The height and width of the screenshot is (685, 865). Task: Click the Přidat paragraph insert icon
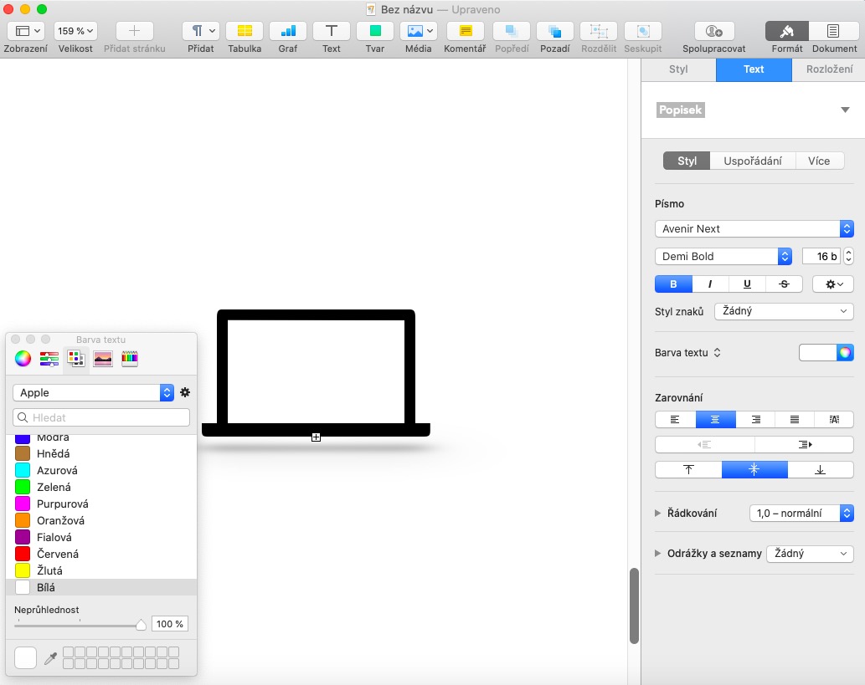201,31
